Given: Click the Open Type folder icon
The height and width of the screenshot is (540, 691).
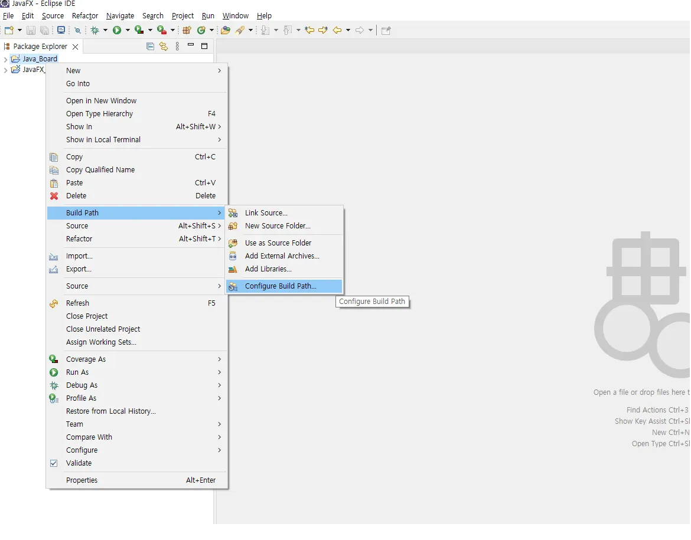Looking at the screenshot, I should tap(226, 30).
